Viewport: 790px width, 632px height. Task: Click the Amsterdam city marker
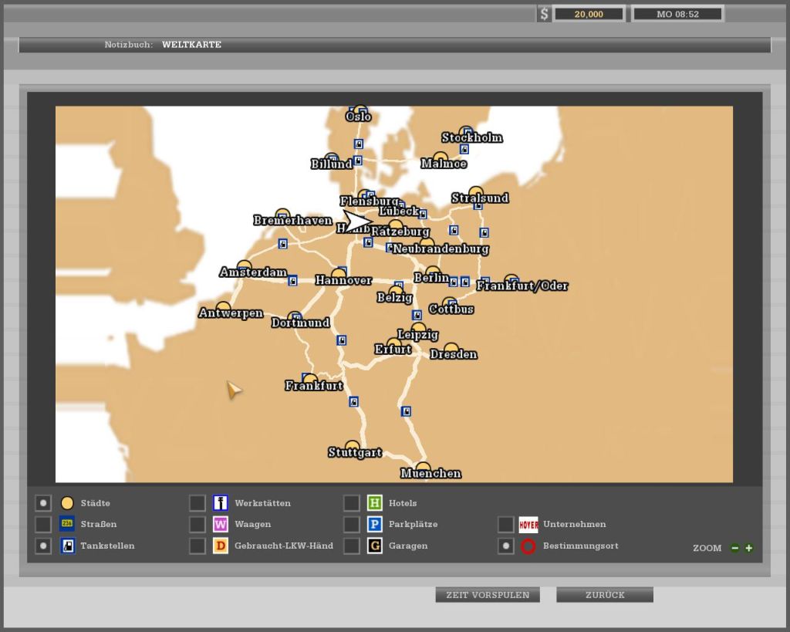245,266
